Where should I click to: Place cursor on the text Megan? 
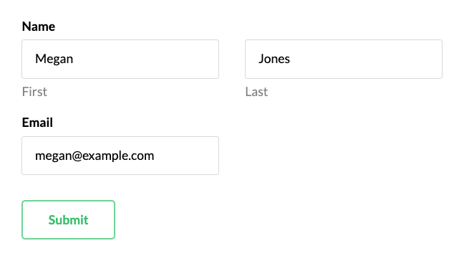click(54, 59)
